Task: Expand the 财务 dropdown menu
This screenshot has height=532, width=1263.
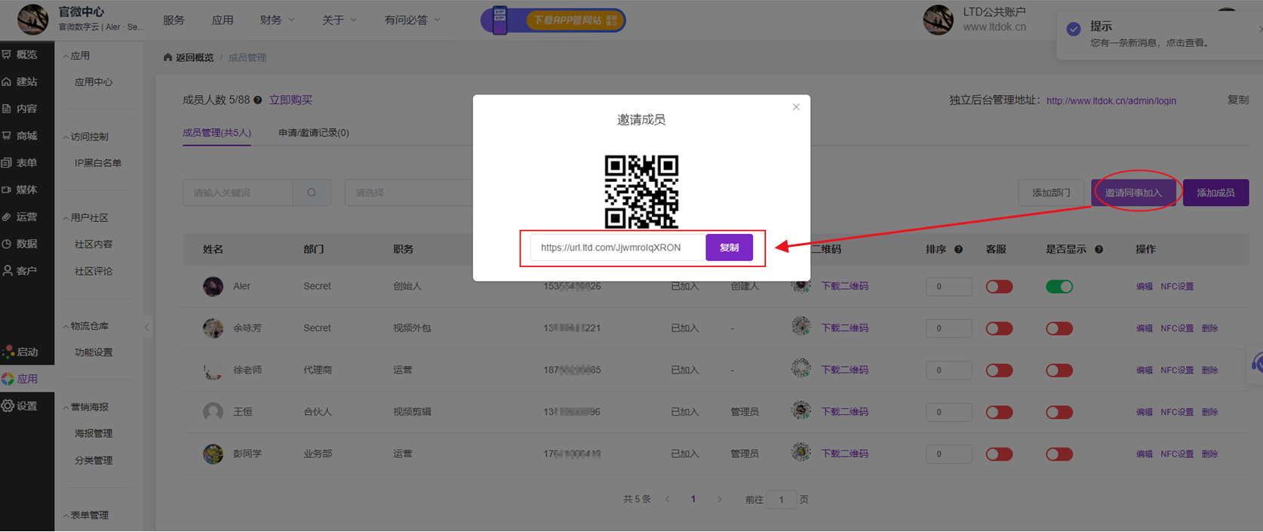Action: tap(276, 20)
